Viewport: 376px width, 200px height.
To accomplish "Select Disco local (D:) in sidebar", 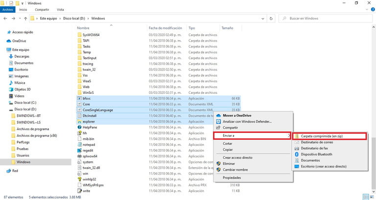I will click(x=25, y=109).
